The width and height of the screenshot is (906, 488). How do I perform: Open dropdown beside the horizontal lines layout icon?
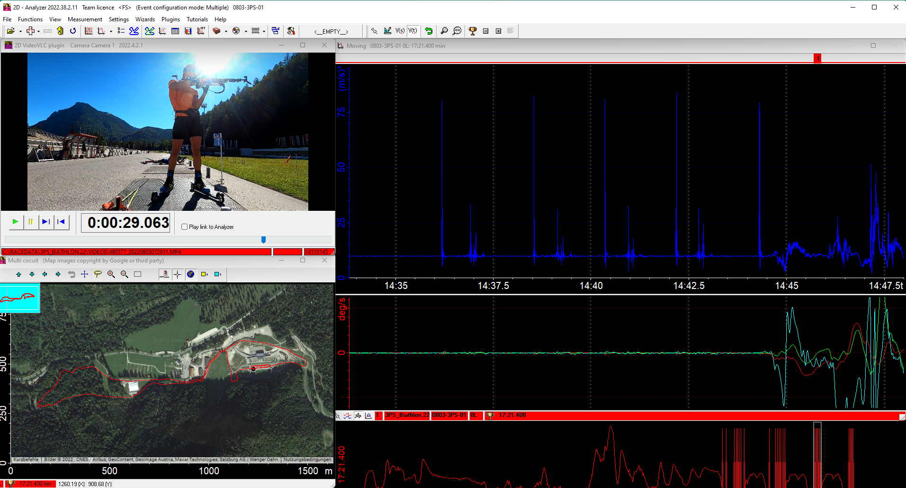tap(264, 31)
